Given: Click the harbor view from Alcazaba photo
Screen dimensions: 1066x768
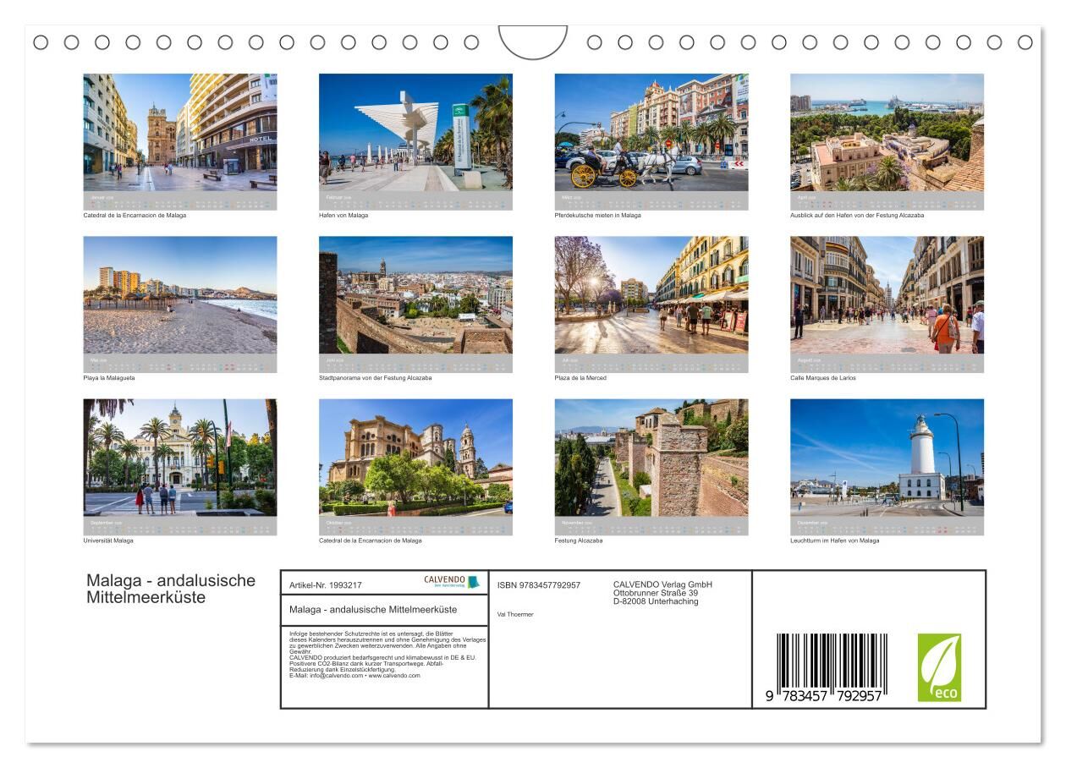Looking at the screenshot, I should click(887, 132).
